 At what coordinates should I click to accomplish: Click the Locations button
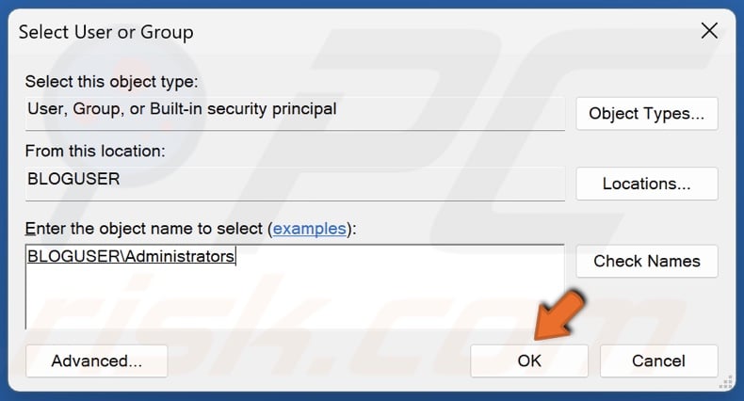click(x=646, y=184)
